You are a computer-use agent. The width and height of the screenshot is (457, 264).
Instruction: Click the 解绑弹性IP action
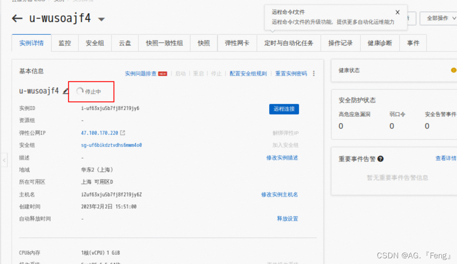click(285, 133)
